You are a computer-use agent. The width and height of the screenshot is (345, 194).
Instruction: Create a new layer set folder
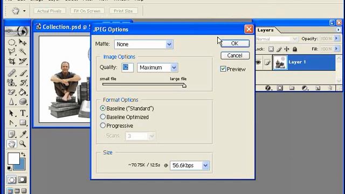tap(292, 88)
